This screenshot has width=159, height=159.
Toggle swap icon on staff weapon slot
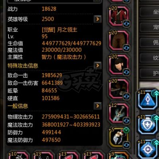pos(126,121)
